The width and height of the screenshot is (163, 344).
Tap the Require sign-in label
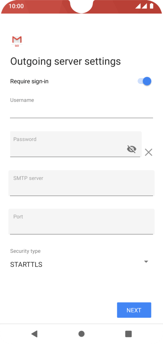[29, 81]
